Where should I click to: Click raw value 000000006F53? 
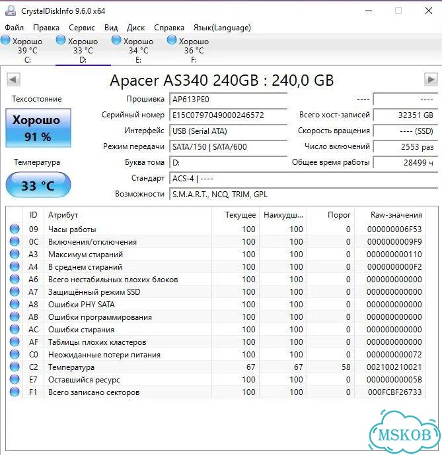(x=394, y=229)
